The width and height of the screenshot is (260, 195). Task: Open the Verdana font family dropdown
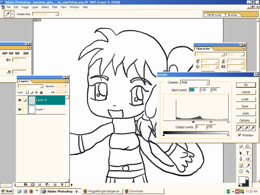coord(223,54)
